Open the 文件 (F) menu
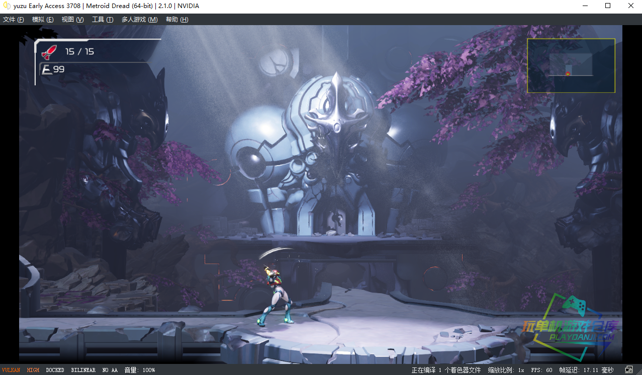The width and height of the screenshot is (642, 375). point(14,20)
